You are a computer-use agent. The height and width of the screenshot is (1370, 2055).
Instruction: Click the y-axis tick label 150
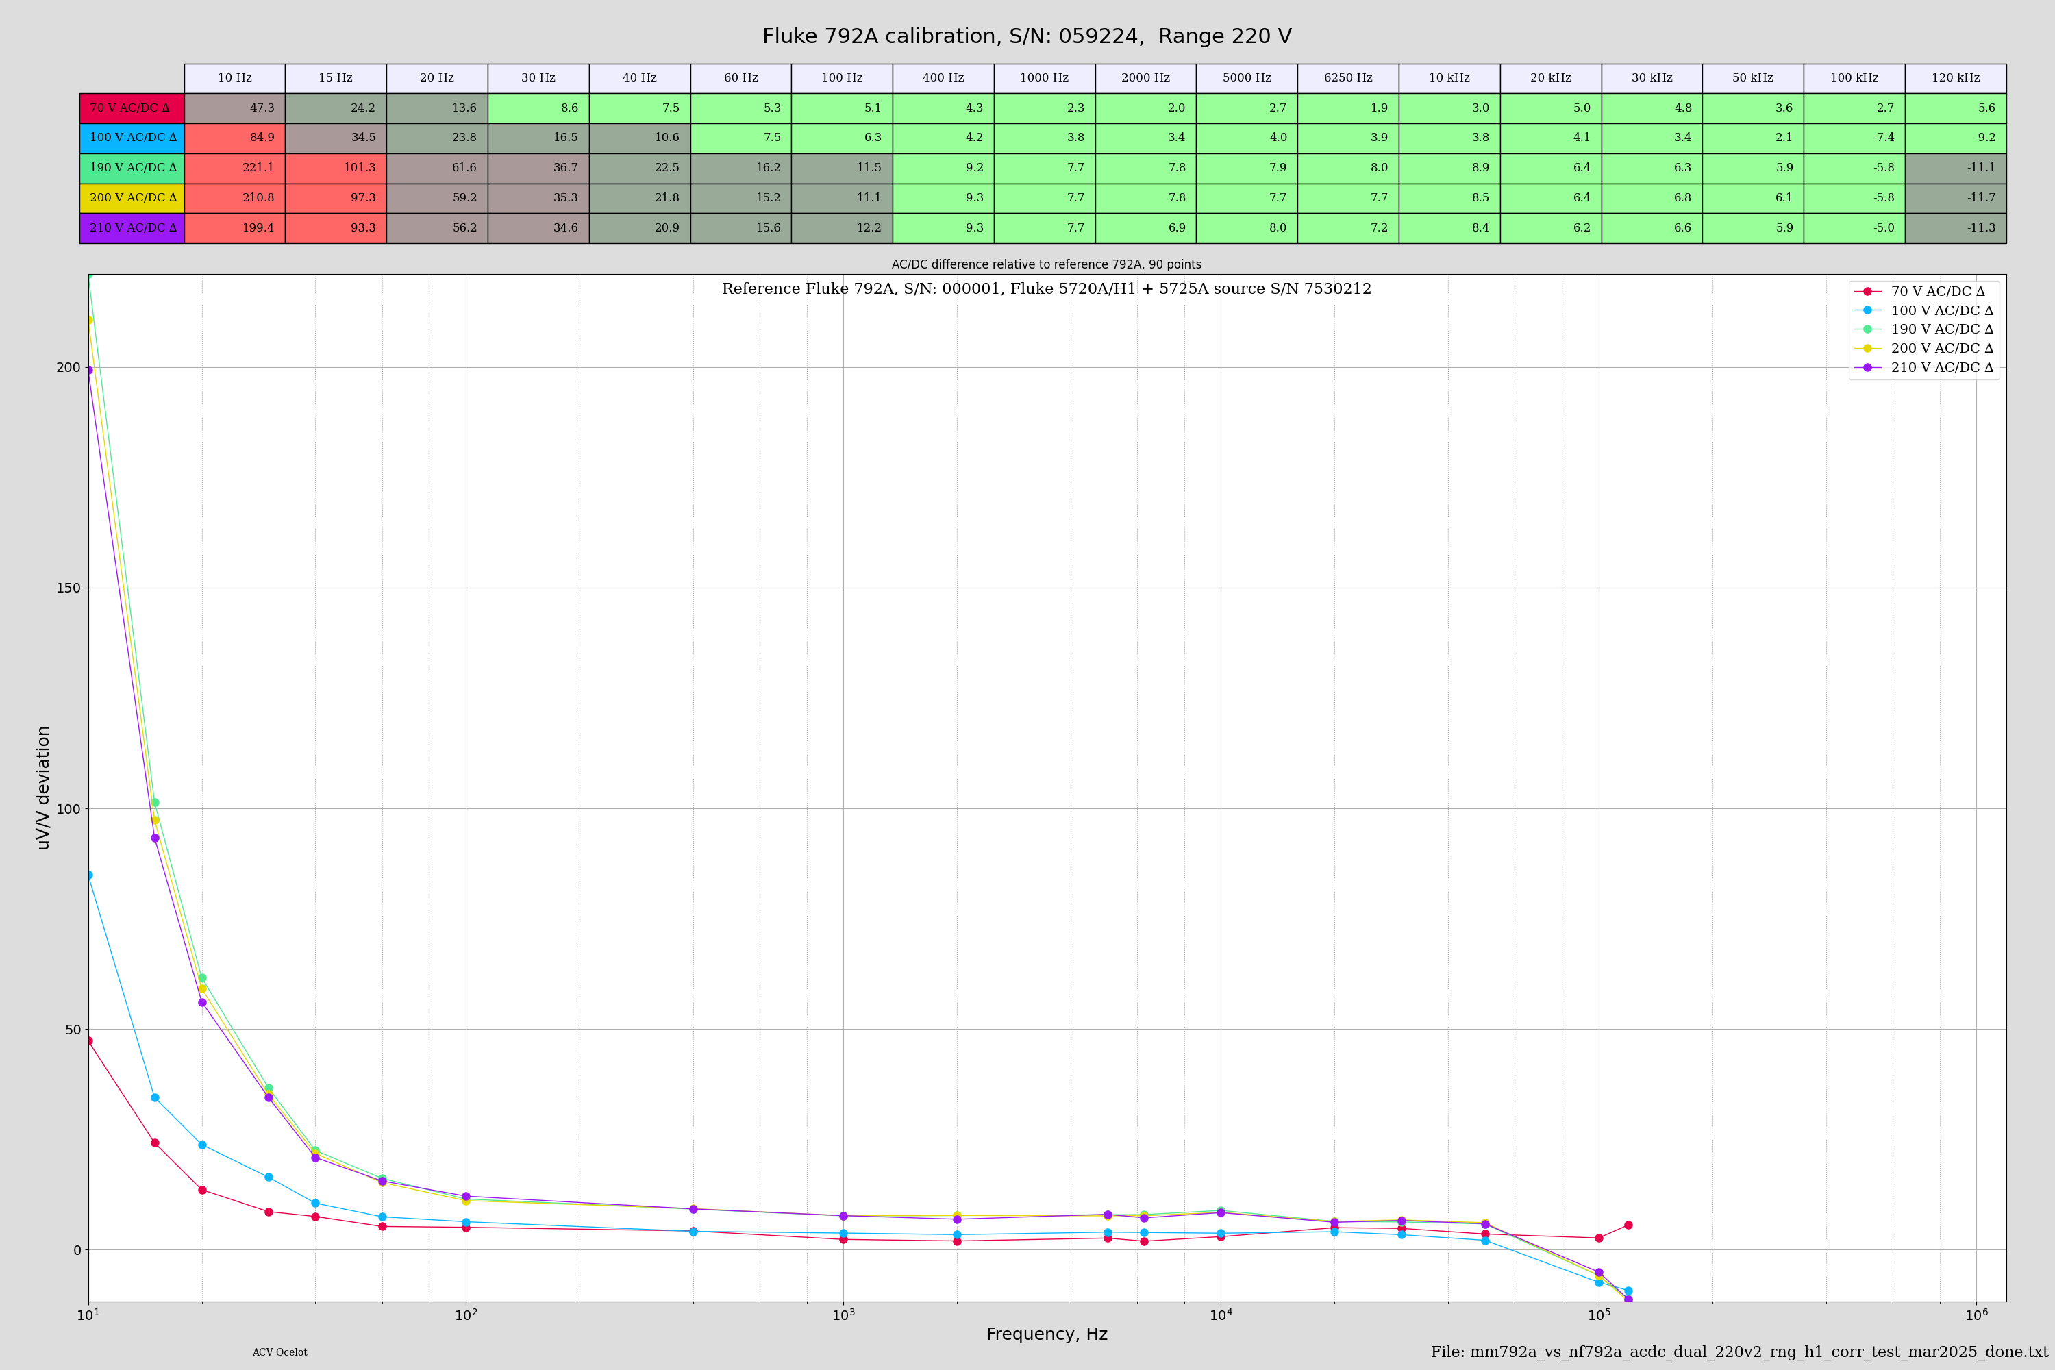coord(68,588)
